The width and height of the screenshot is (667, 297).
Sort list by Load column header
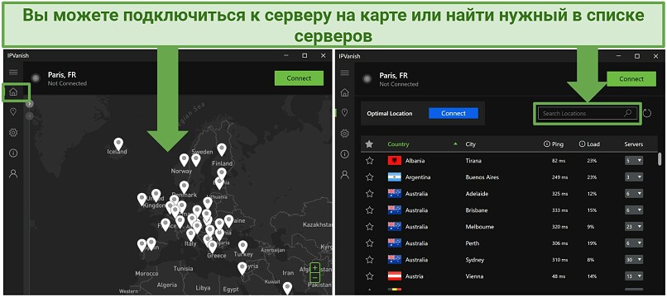tap(593, 144)
